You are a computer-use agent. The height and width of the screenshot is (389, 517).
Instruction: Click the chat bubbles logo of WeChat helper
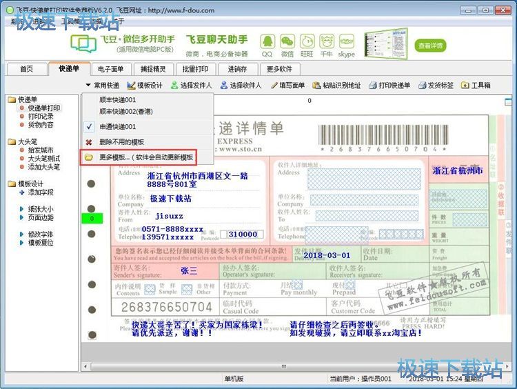point(83,44)
